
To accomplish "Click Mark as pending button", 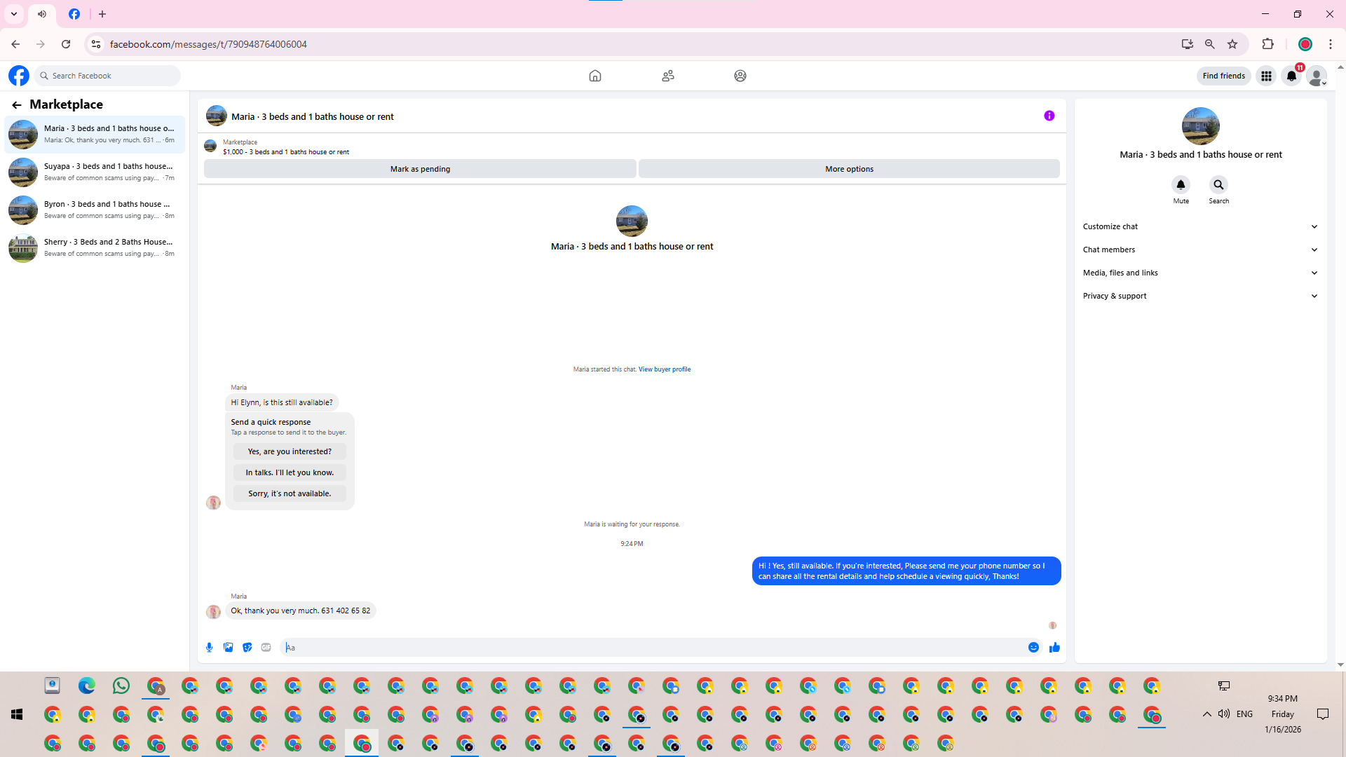I will click(x=420, y=169).
